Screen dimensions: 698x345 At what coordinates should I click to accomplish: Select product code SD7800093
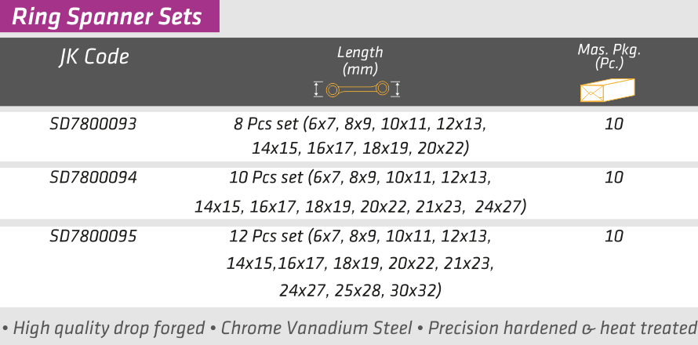93,124
